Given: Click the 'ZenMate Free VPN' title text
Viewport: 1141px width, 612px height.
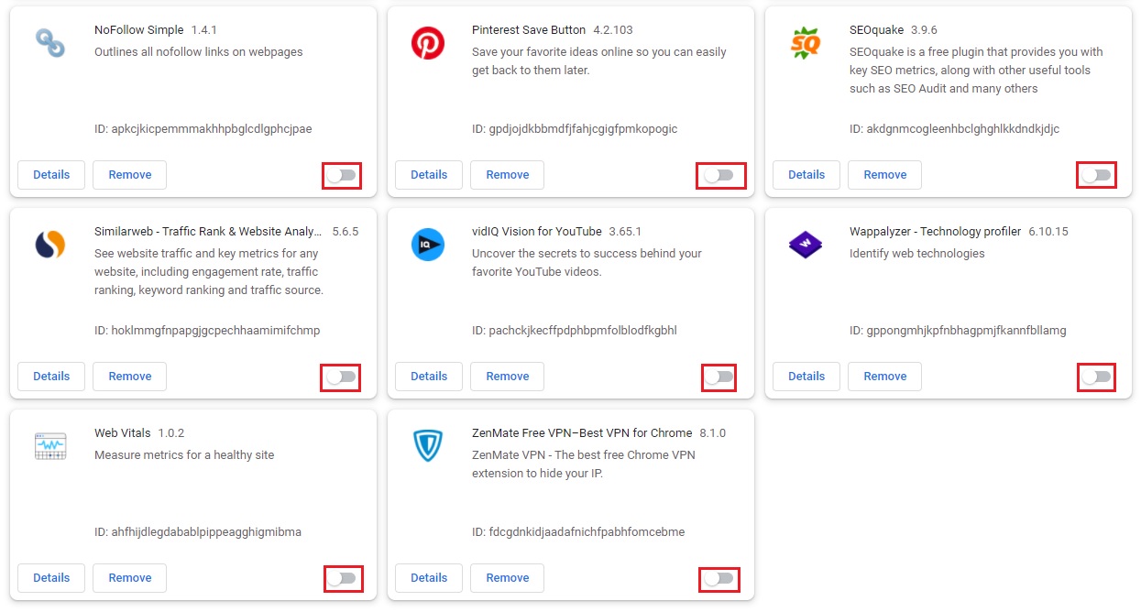Looking at the screenshot, I should pyautogui.click(x=582, y=433).
